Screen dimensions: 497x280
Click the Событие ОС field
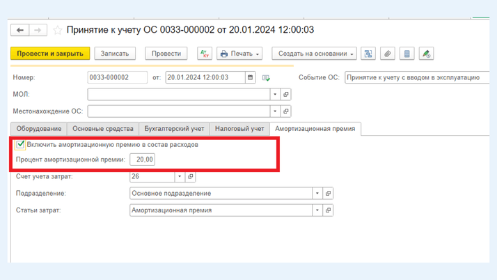(x=417, y=77)
